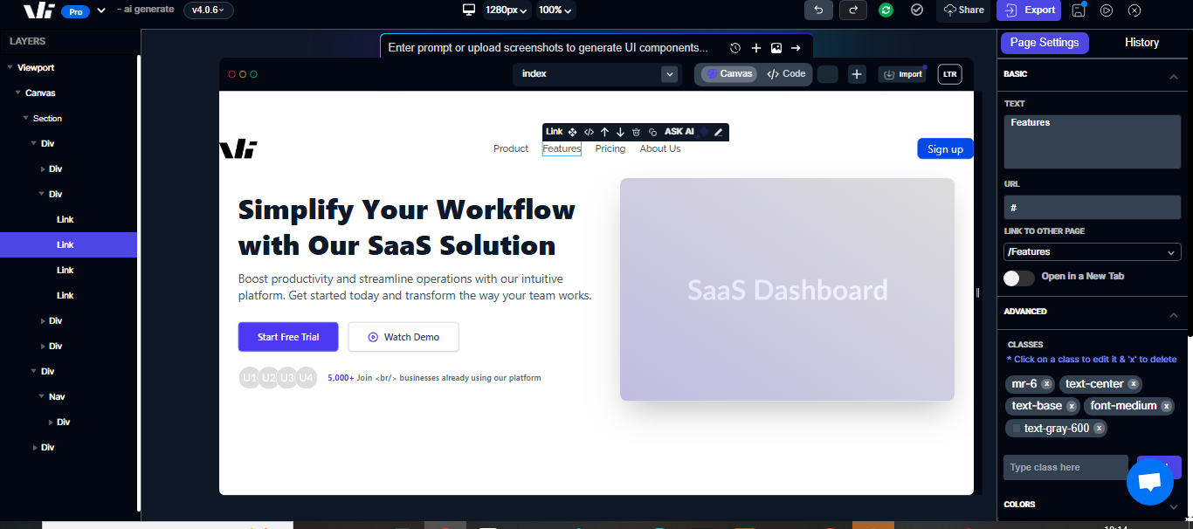This screenshot has width=1193, height=529.
Task: Click the Export button
Action: pyautogui.click(x=1029, y=10)
